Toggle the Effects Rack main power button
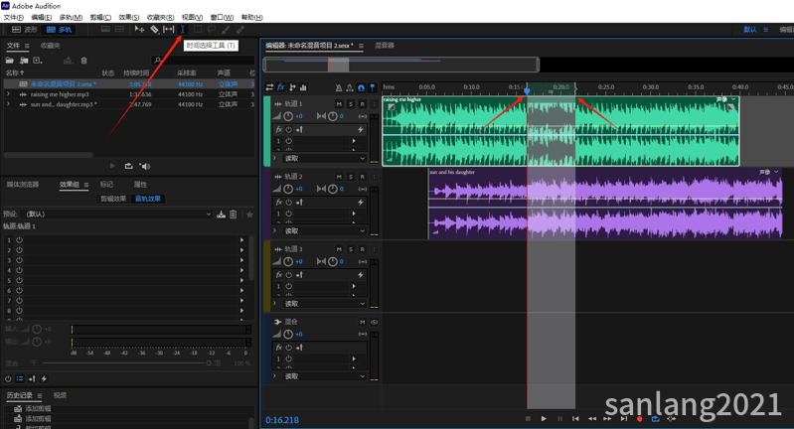794x429 pixels. click(8, 378)
